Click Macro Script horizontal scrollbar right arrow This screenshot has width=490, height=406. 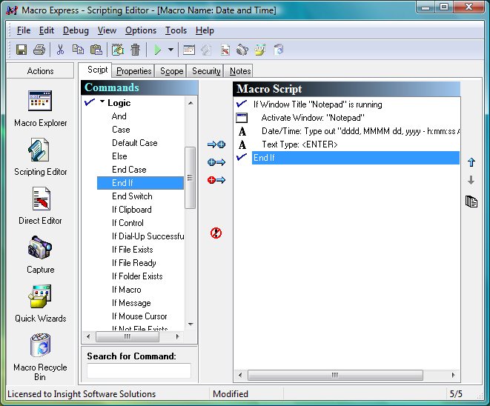(453, 375)
